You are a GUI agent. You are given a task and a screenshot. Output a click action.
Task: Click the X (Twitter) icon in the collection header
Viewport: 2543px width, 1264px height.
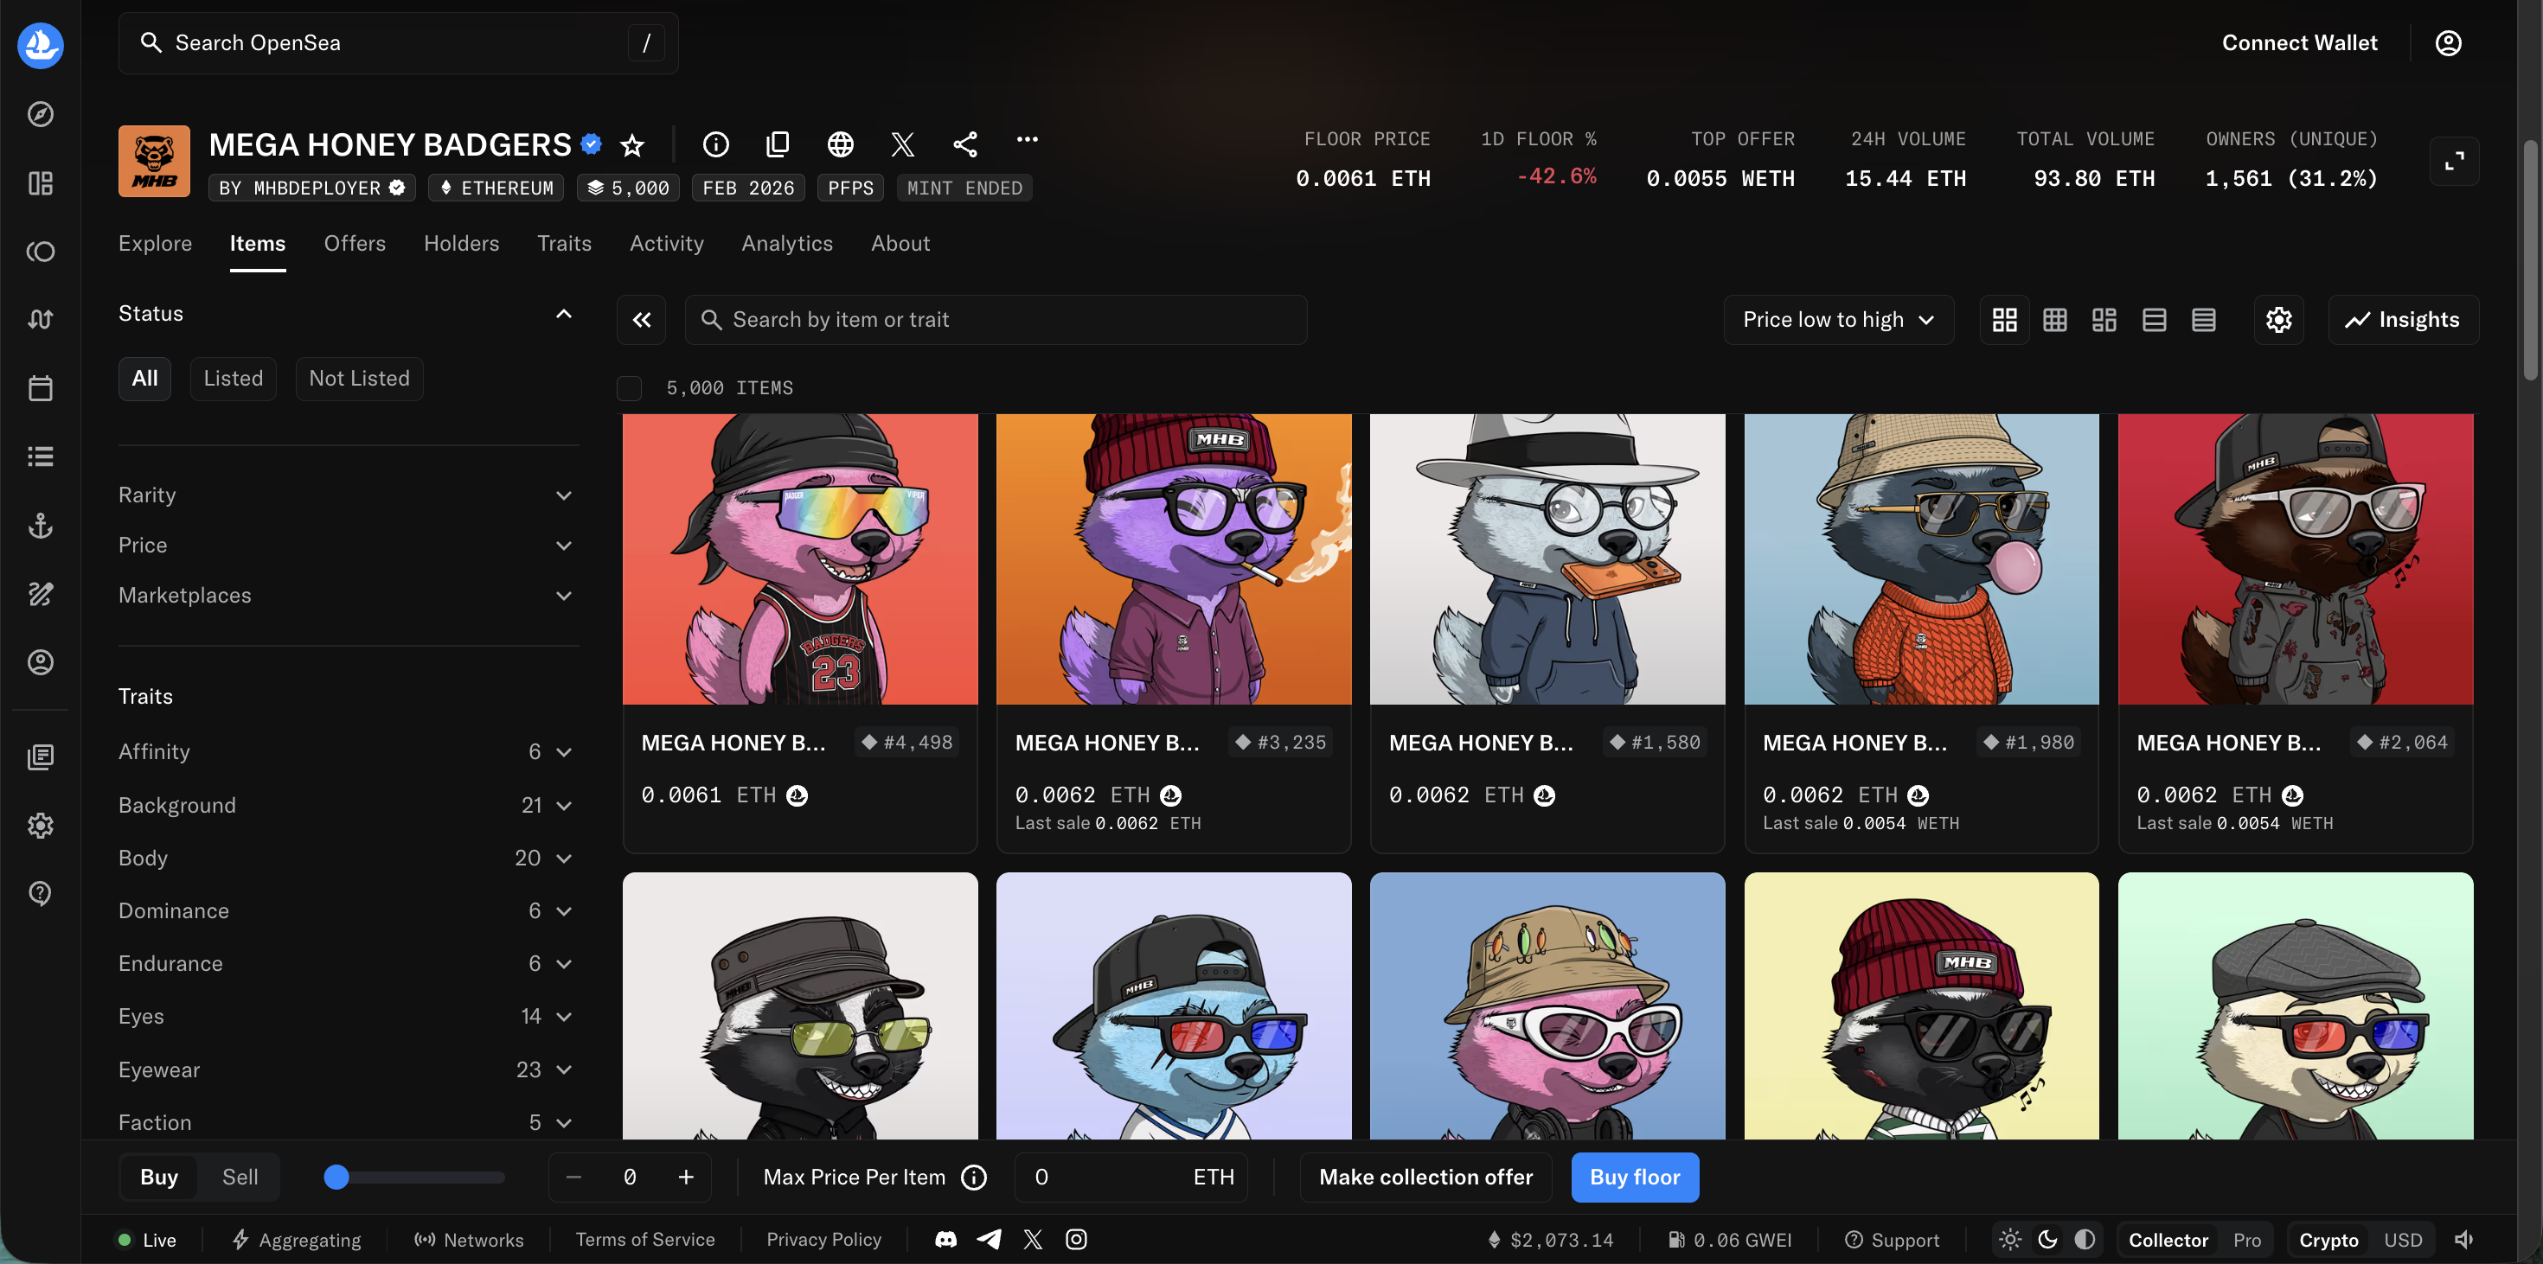[x=901, y=145]
